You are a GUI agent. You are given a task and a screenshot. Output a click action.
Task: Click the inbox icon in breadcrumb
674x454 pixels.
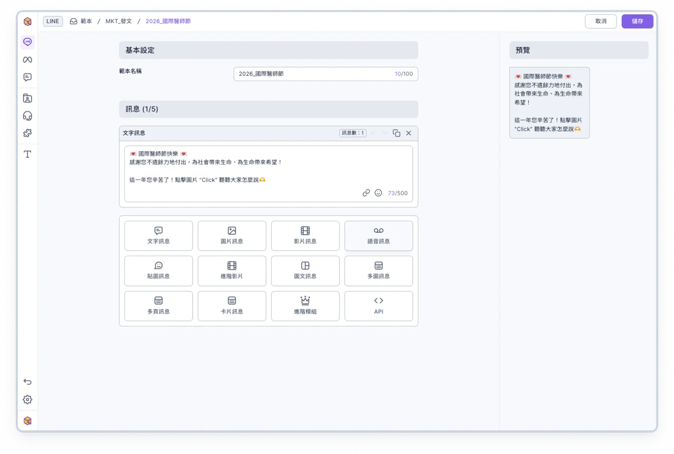pos(74,22)
